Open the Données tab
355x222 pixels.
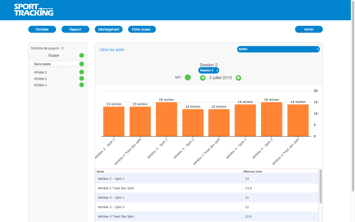pos(42,29)
